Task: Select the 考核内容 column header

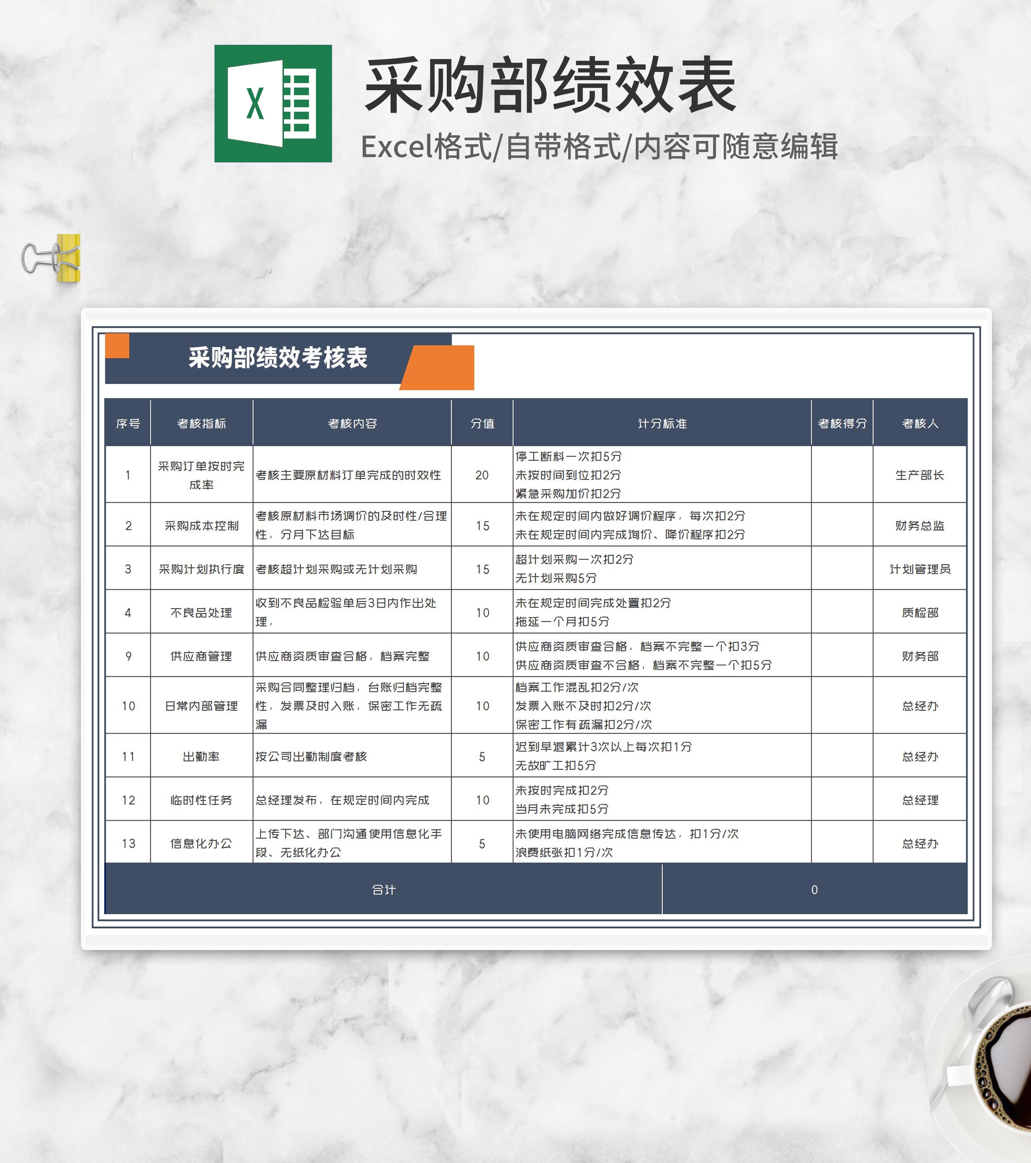Action: pos(352,423)
